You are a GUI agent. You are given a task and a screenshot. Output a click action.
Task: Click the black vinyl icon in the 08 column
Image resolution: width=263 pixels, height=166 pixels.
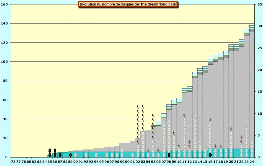[x=169, y=155]
